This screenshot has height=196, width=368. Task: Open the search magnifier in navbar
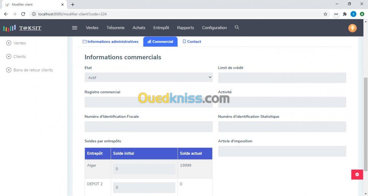(237, 27)
